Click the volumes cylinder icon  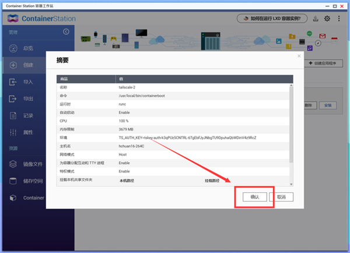(x=13, y=181)
